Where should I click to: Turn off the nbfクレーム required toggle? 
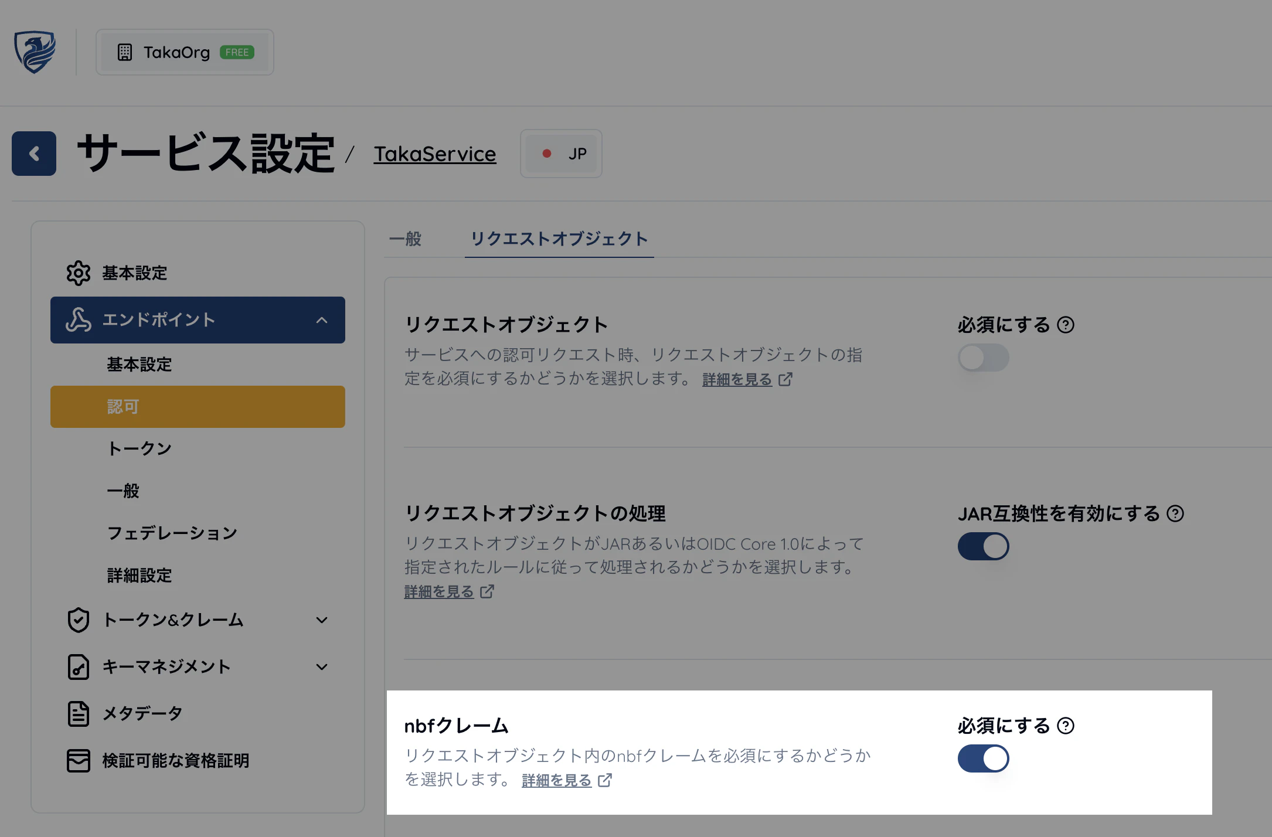point(983,758)
